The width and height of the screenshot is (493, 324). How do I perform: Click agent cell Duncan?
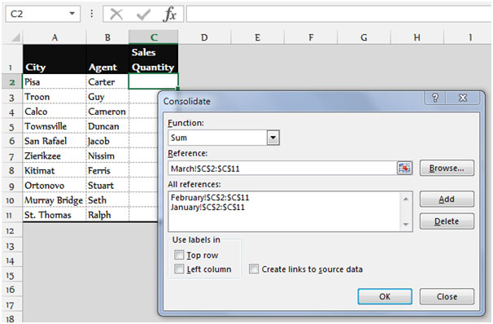[107, 126]
